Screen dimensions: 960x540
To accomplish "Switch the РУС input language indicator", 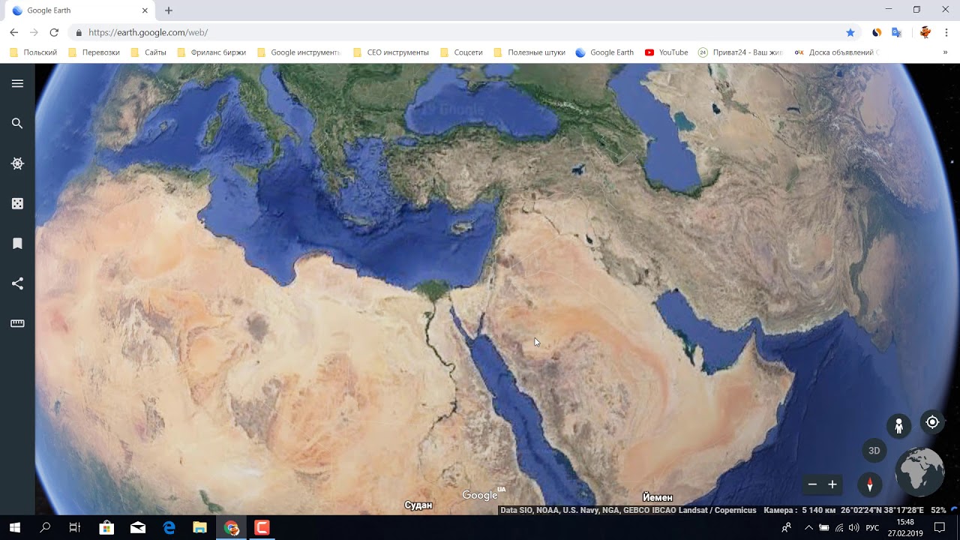I will [x=872, y=528].
